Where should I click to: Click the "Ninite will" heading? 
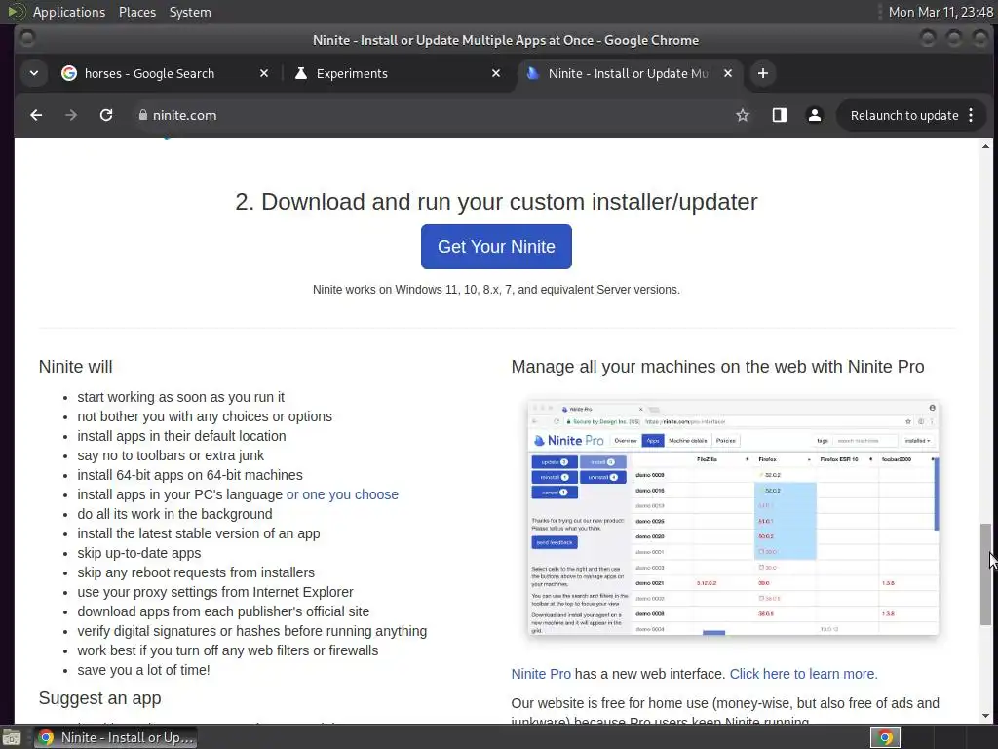point(75,367)
